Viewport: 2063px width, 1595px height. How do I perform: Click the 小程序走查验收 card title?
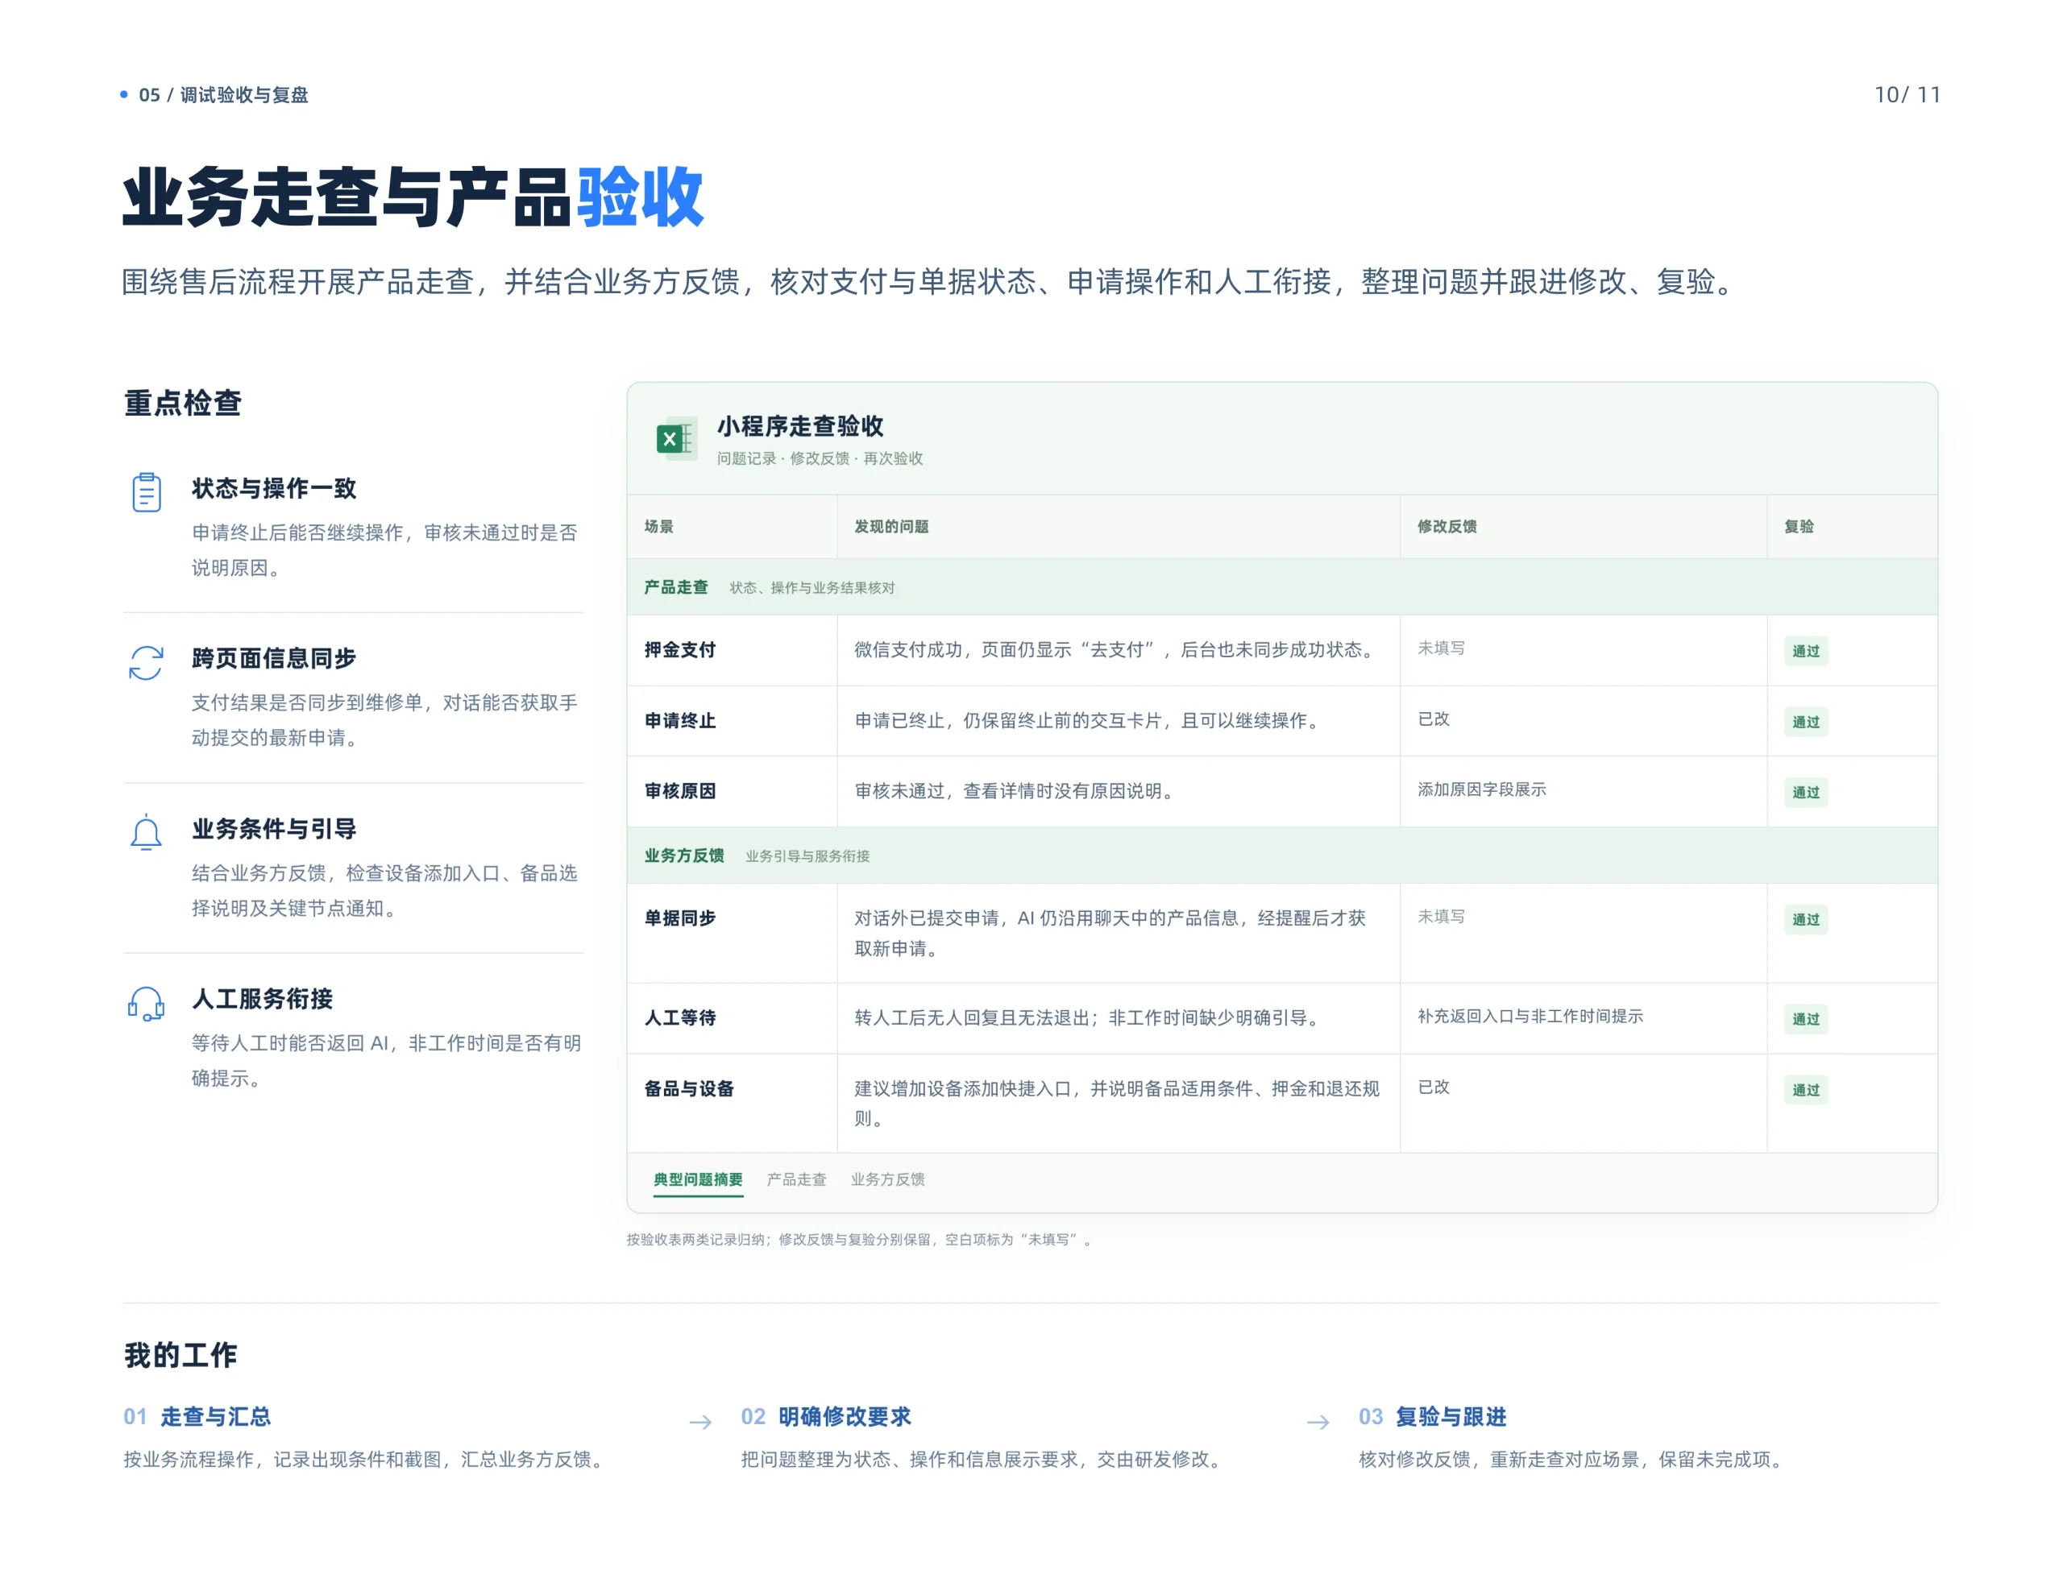click(800, 426)
